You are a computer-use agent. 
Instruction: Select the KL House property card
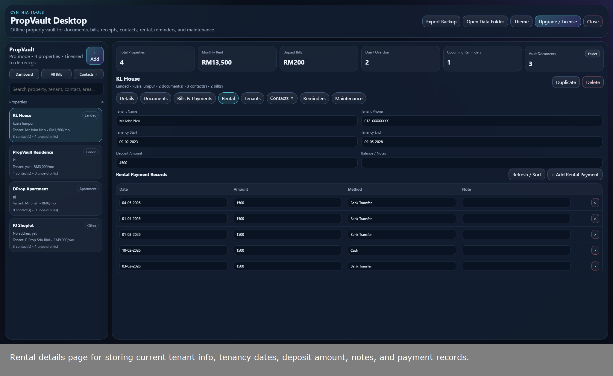(56, 125)
